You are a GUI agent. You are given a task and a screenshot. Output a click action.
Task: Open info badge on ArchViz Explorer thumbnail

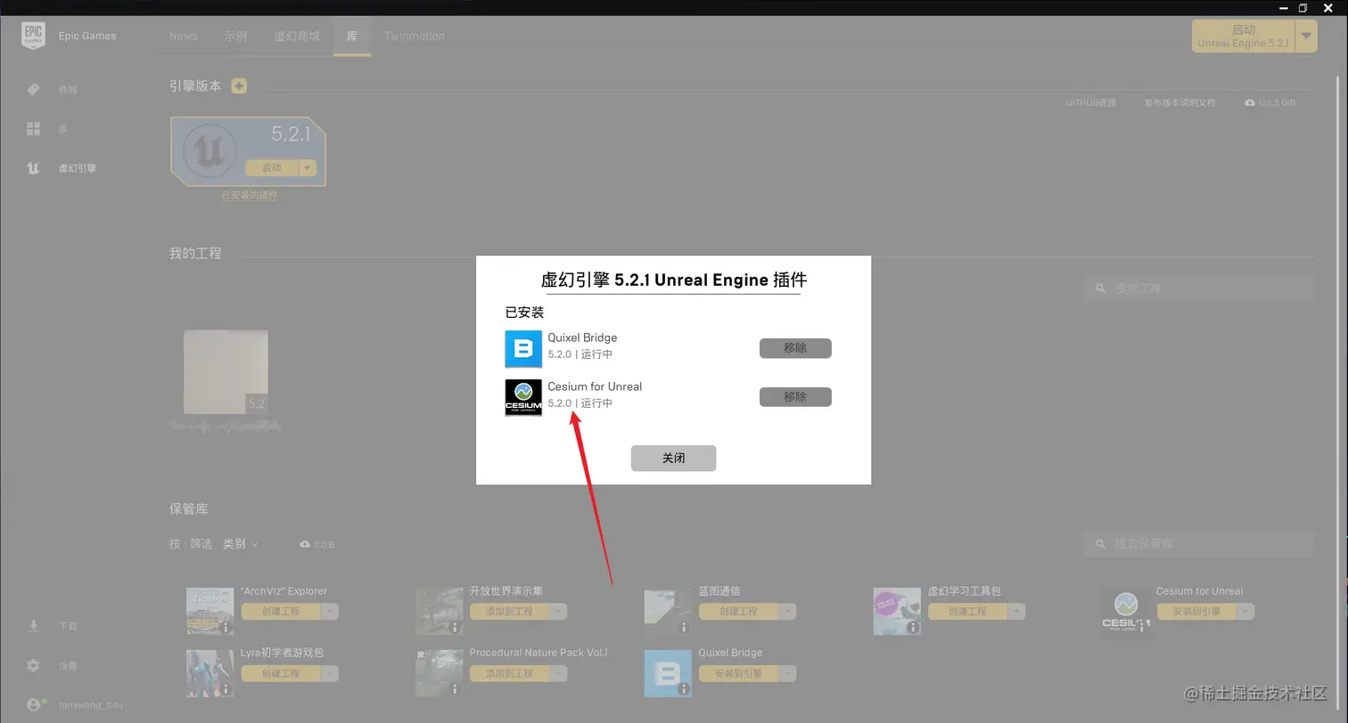click(x=227, y=628)
